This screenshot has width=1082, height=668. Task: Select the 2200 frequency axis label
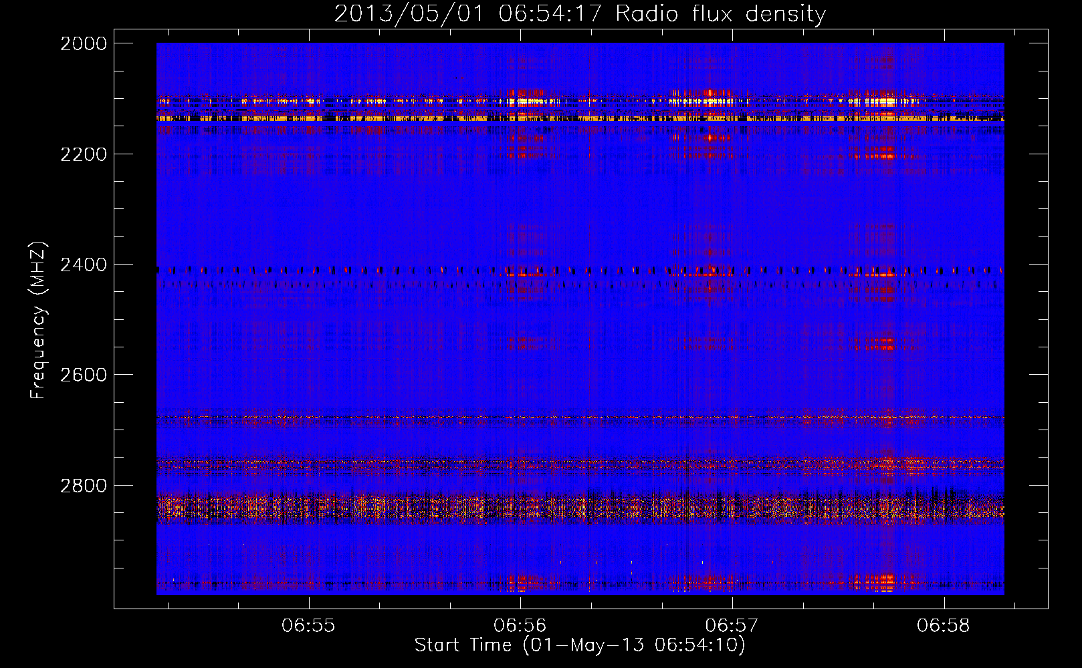84,154
